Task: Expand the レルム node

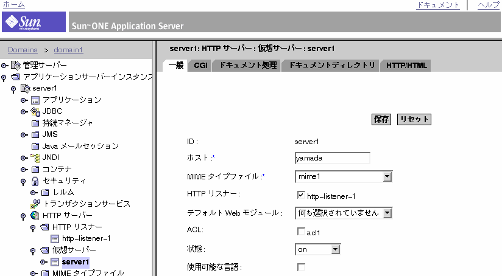Action: pyautogui.click(x=34, y=193)
